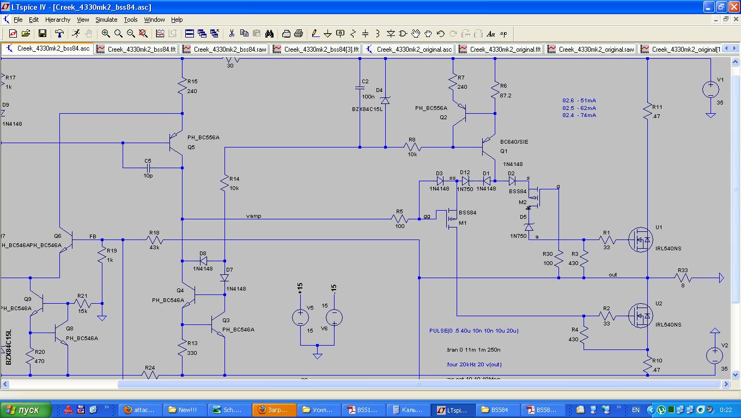Select the SPICE directive '.op' tool
The image size is (741, 418).
coord(503,34)
